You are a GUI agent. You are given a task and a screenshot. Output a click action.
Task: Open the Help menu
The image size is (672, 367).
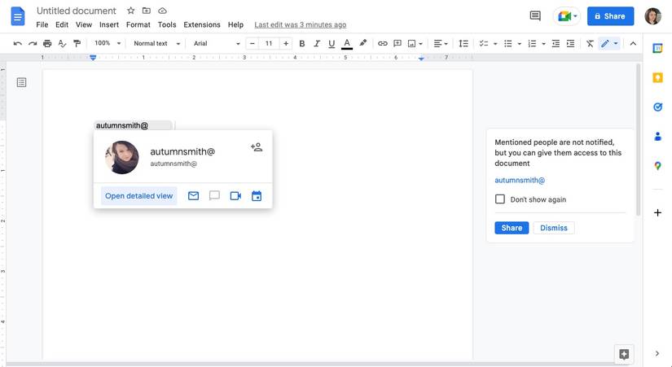tap(235, 25)
